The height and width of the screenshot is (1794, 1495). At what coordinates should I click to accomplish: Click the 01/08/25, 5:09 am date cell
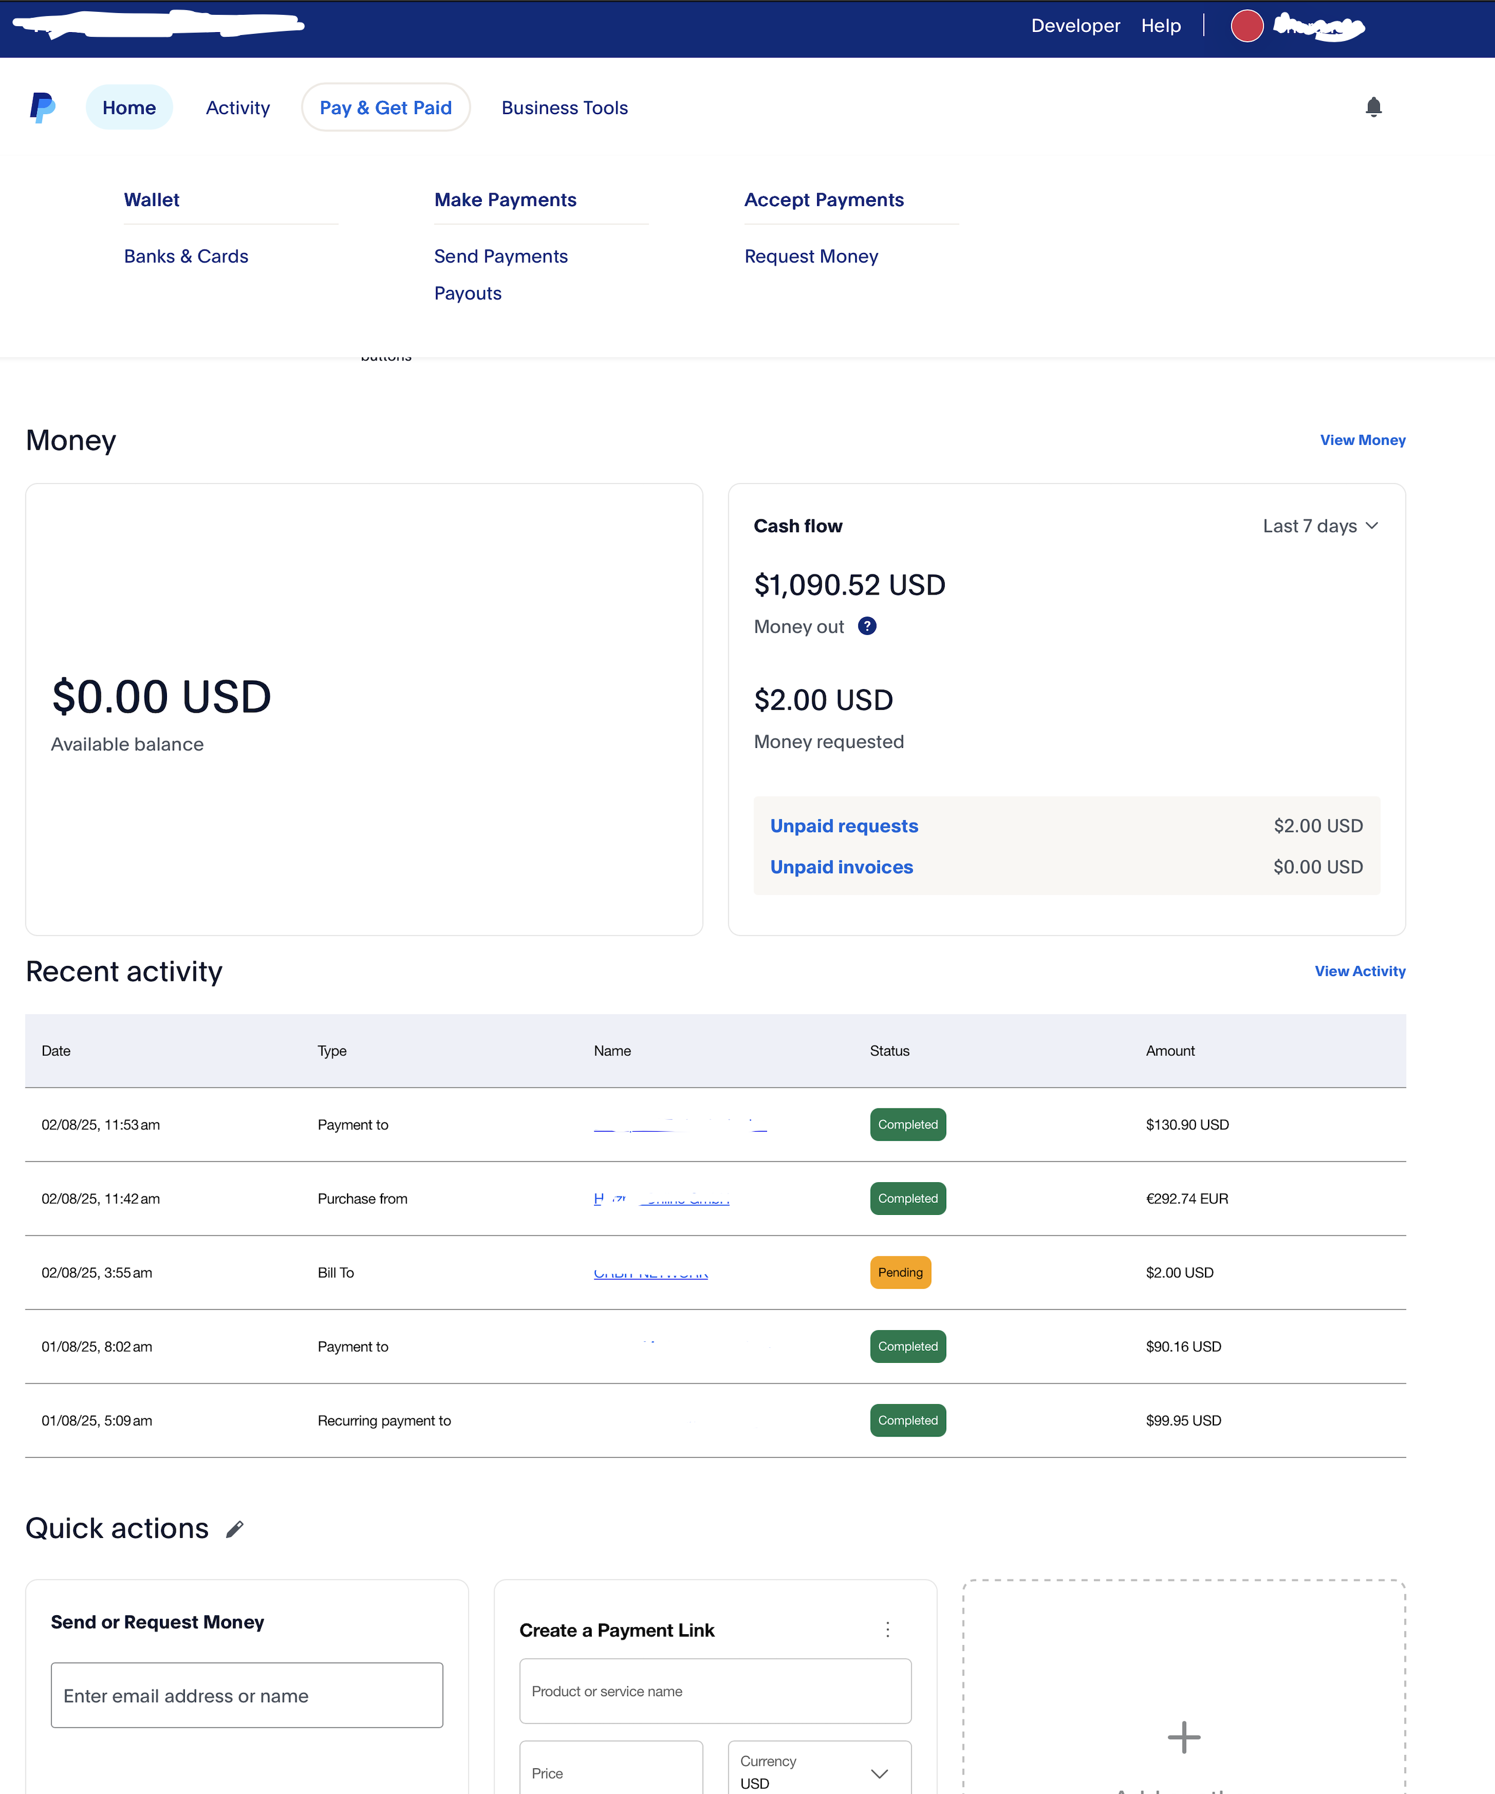pos(96,1421)
